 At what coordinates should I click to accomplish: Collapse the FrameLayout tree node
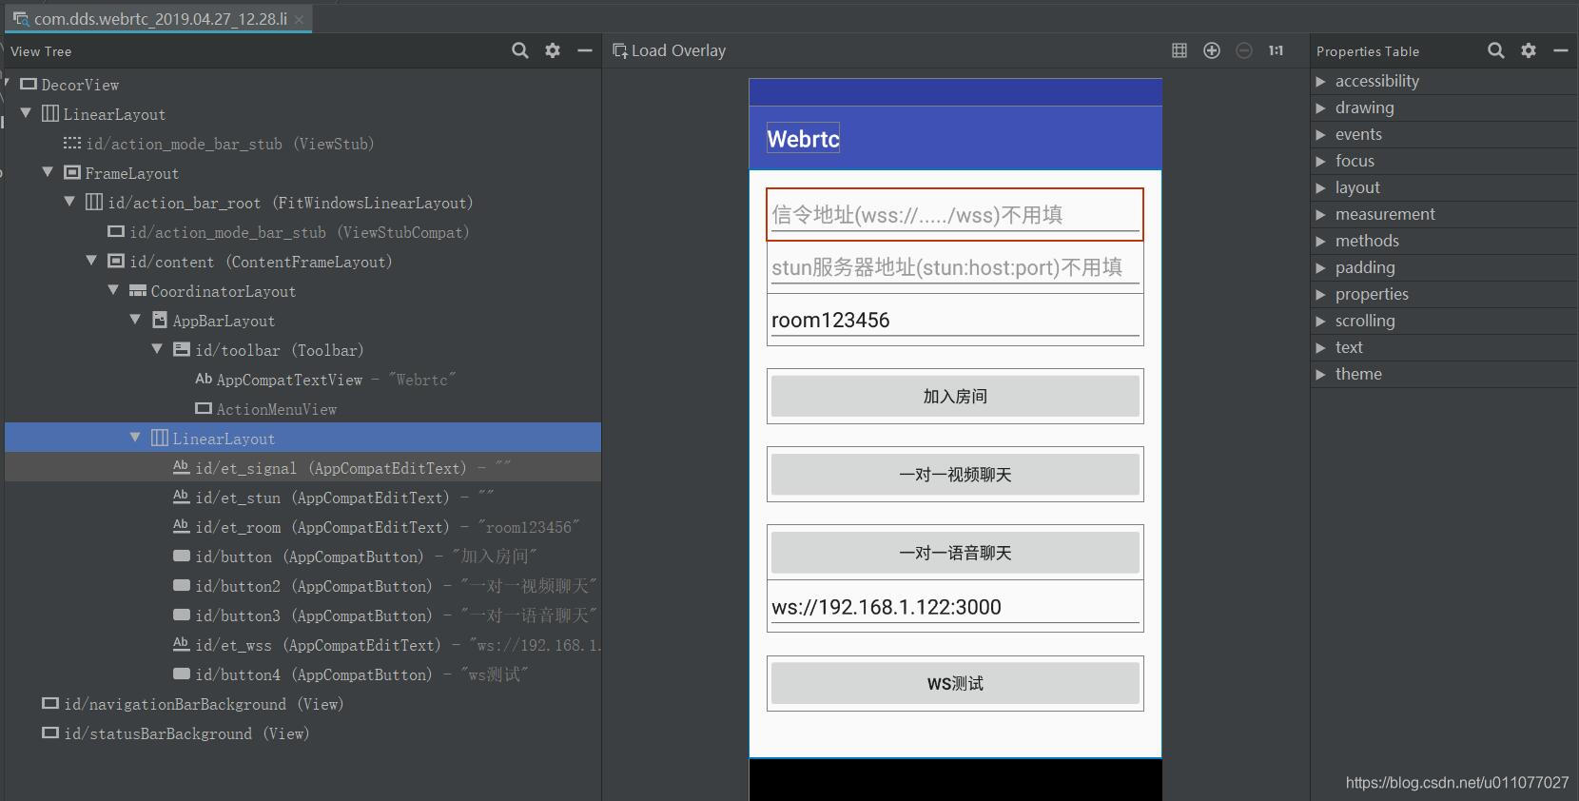pyautogui.click(x=48, y=172)
